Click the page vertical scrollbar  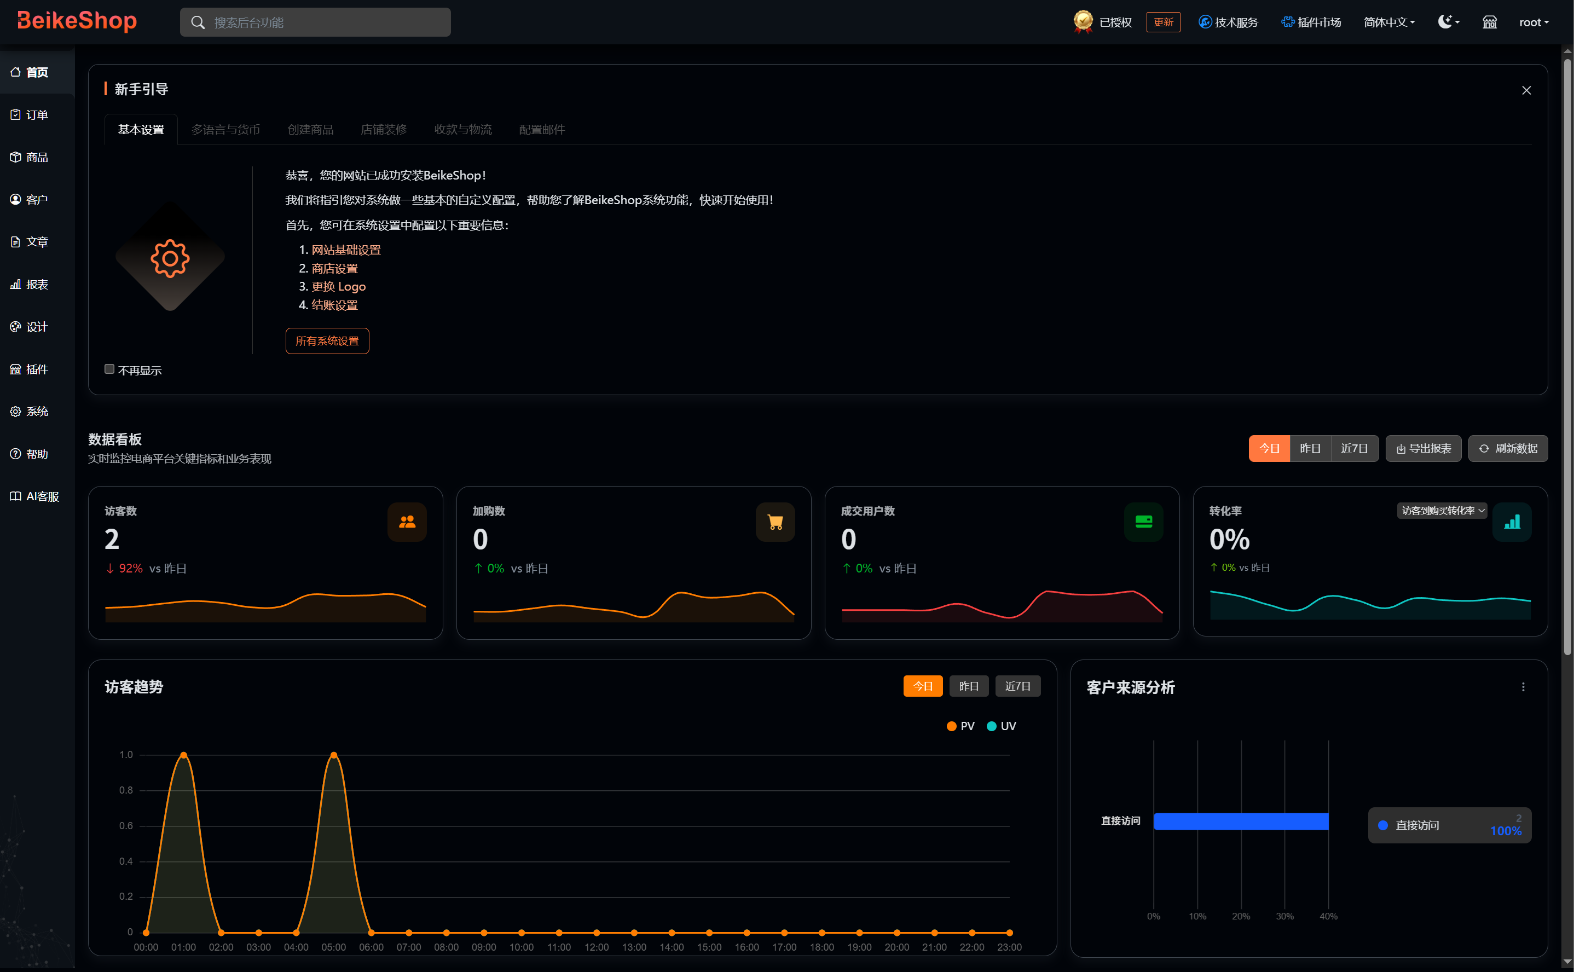[1567, 357]
